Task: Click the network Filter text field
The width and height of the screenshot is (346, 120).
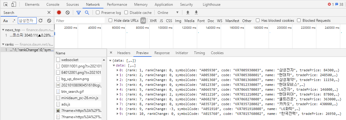Action: click(80, 21)
